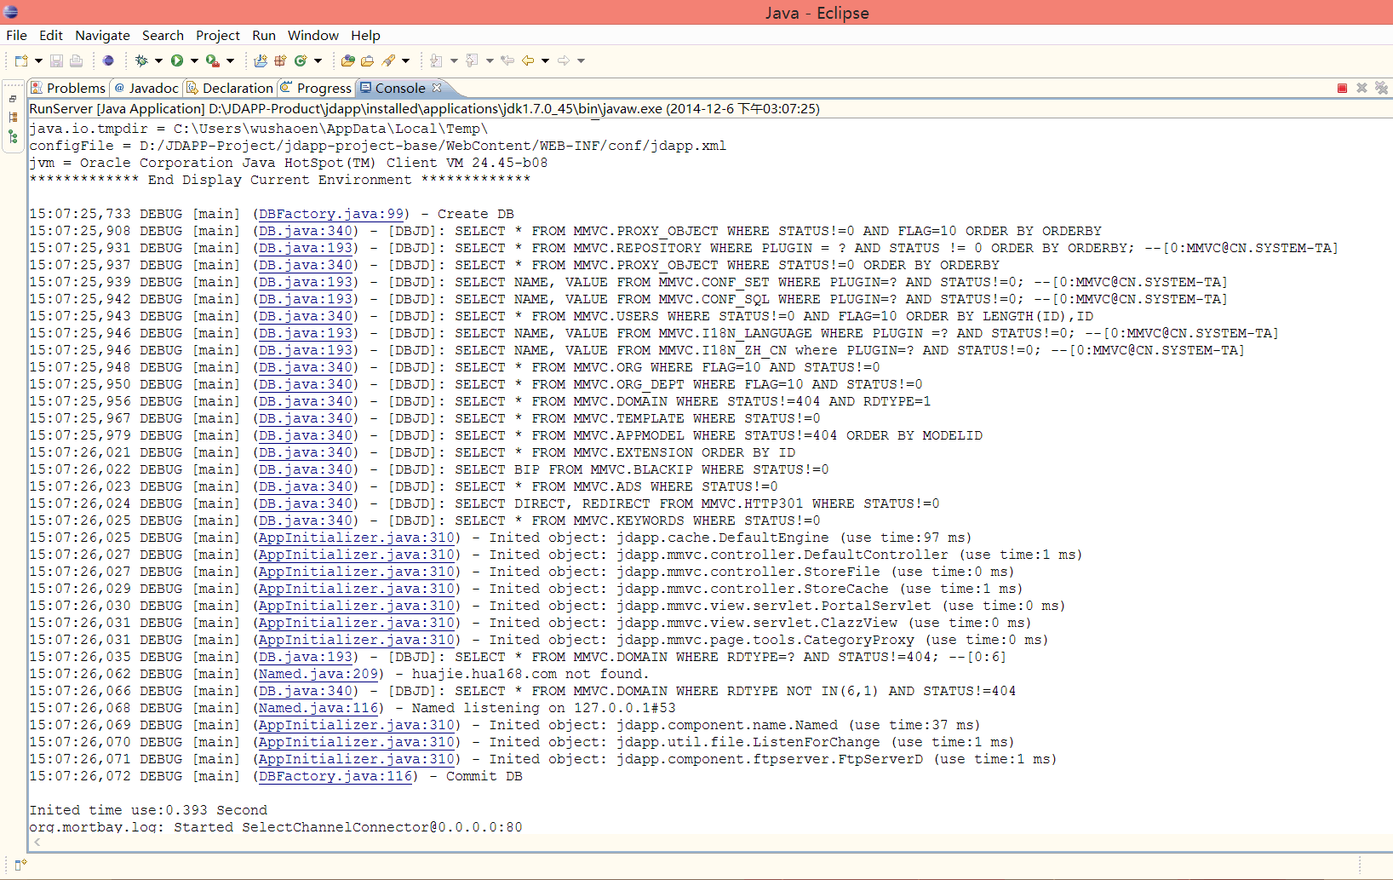Viewport: 1393px width, 880px height.
Task: Click the Back navigation yellow arrow
Action: (528, 60)
